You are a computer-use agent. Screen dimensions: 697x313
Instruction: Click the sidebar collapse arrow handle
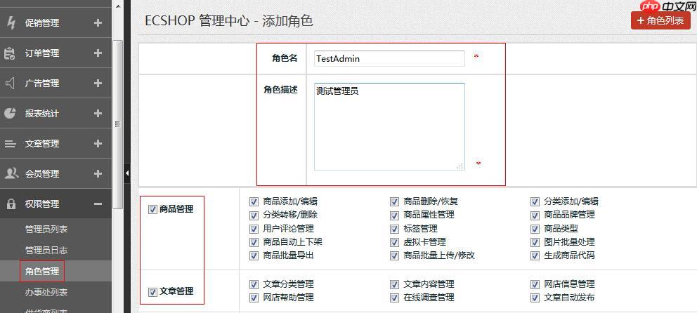pyautogui.click(x=127, y=173)
